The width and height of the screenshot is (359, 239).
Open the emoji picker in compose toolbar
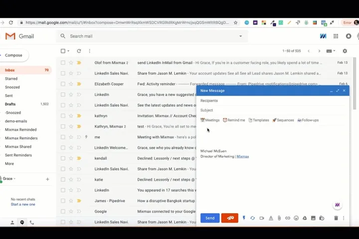[296, 218]
